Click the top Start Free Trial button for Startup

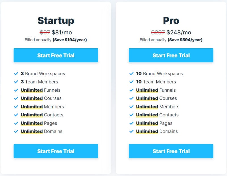point(56,55)
